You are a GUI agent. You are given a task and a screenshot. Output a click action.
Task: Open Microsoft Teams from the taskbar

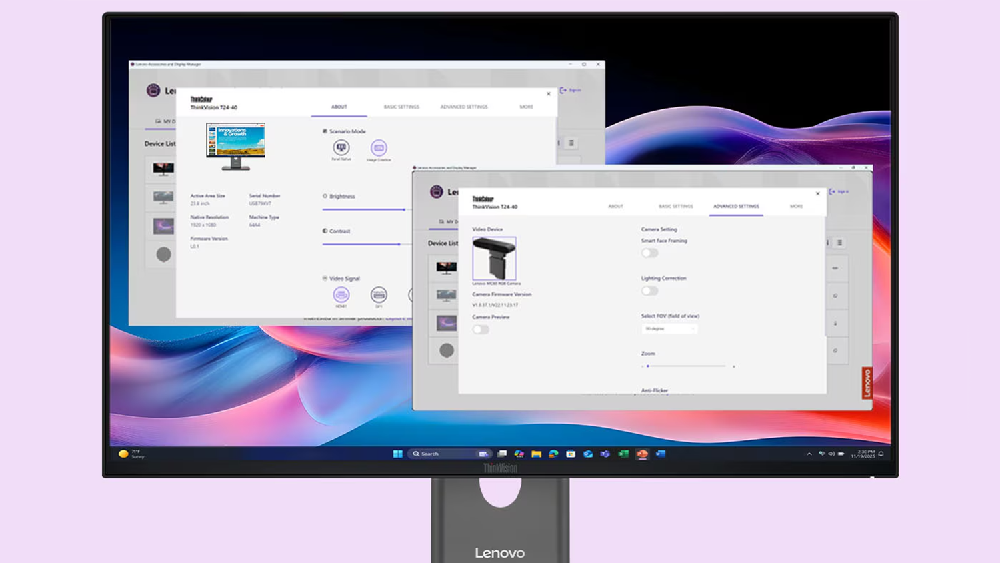click(x=603, y=454)
